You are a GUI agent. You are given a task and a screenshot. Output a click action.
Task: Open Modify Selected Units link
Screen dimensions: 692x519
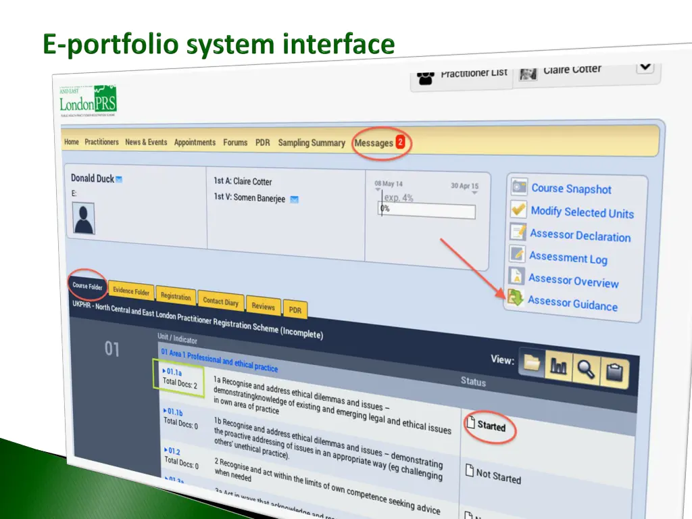(x=582, y=212)
